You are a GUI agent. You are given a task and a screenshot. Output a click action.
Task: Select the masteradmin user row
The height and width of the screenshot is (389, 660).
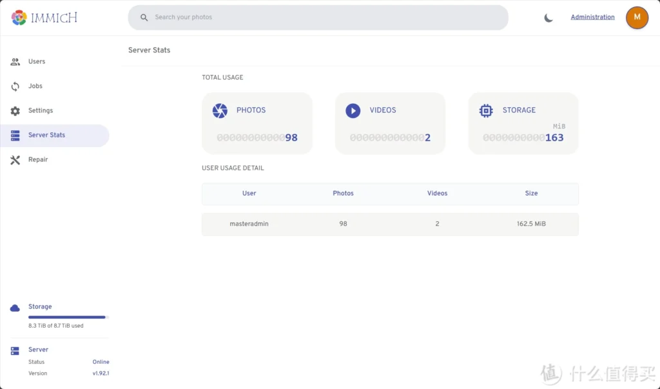pos(390,224)
